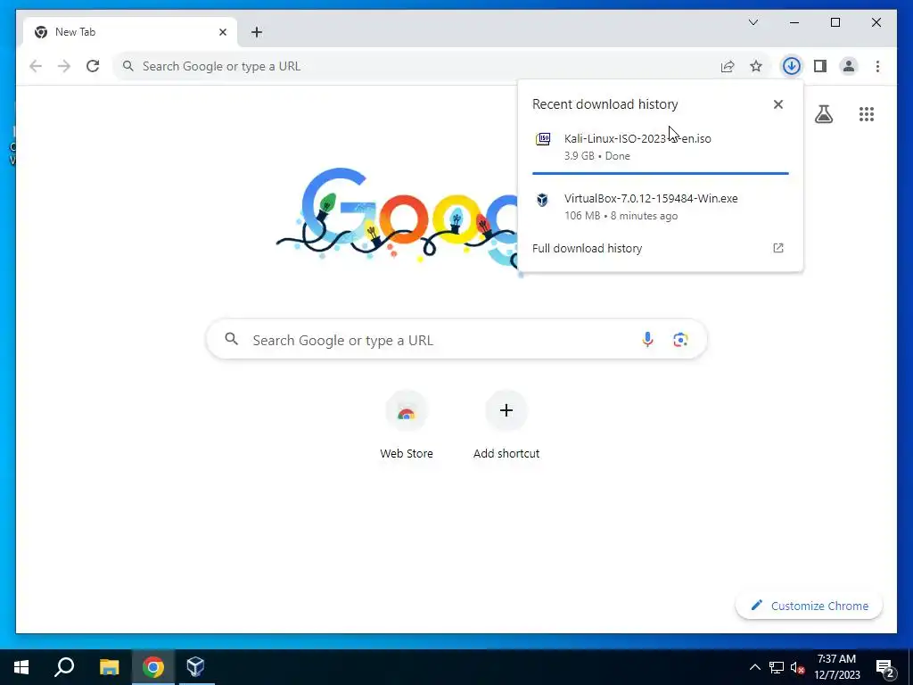Click the VirtualBox taskbar icon
The width and height of the screenshot is (913, 685).
coord(195,667)
